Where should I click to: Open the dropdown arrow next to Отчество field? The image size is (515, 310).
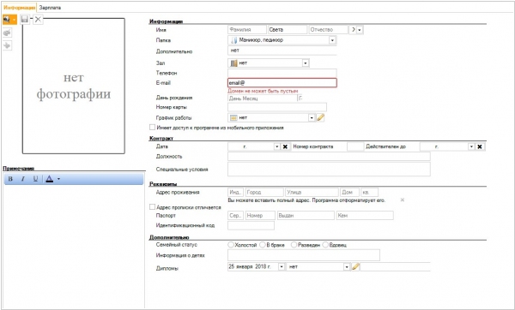click(360, 30)
